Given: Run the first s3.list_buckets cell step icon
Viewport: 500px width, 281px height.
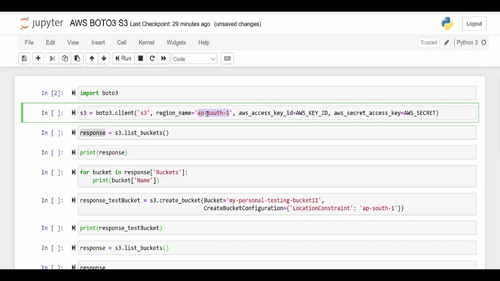Looking at the screenshot, I should (x=73, y=133).
